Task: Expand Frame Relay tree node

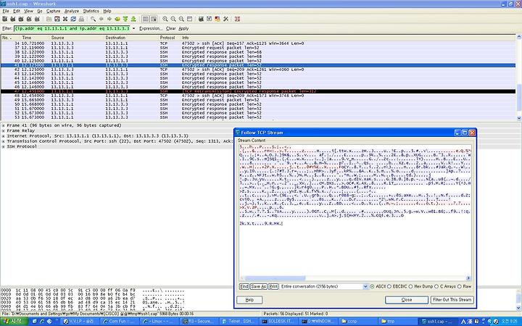Action: tap(3, 130)
